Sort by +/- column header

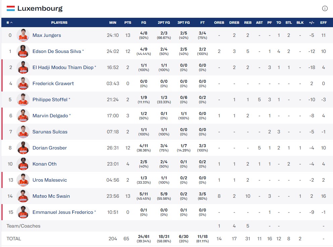click(312, 22)
